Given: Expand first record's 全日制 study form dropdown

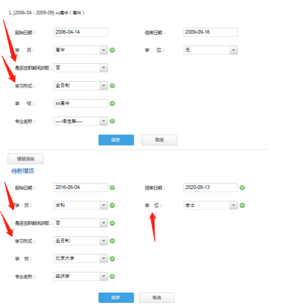Looking at the screenshot, I should (x=80, y=86).
